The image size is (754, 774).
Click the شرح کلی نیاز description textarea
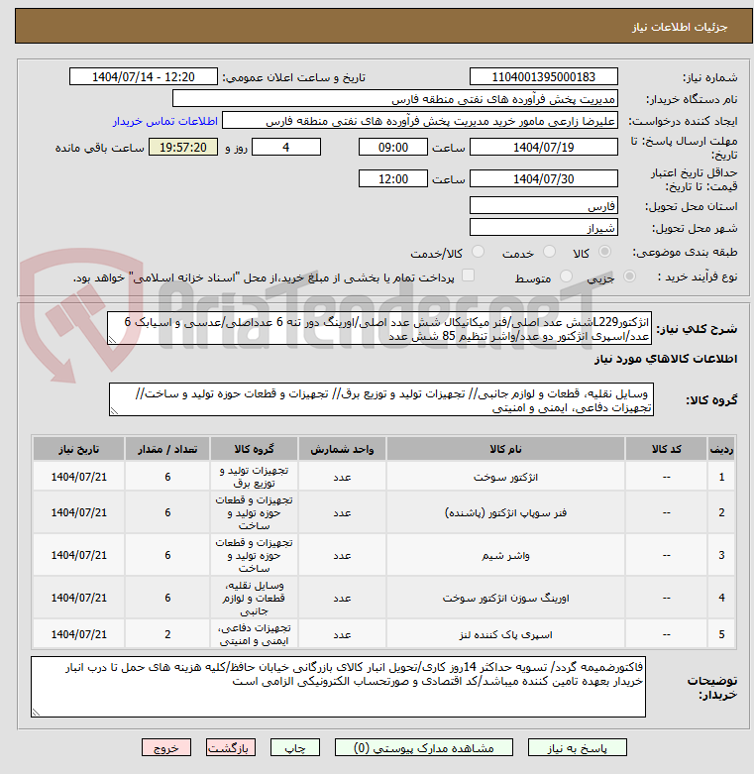378,328
